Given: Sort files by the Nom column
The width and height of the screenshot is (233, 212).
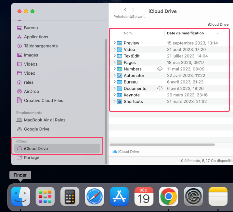Looking at the screenshot, I should pyautogui.click(x=128, y=33).
